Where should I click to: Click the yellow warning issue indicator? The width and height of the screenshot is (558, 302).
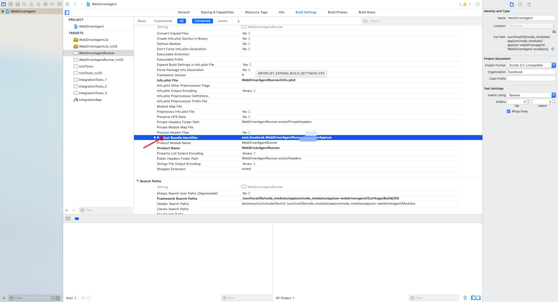coord(465,4)
